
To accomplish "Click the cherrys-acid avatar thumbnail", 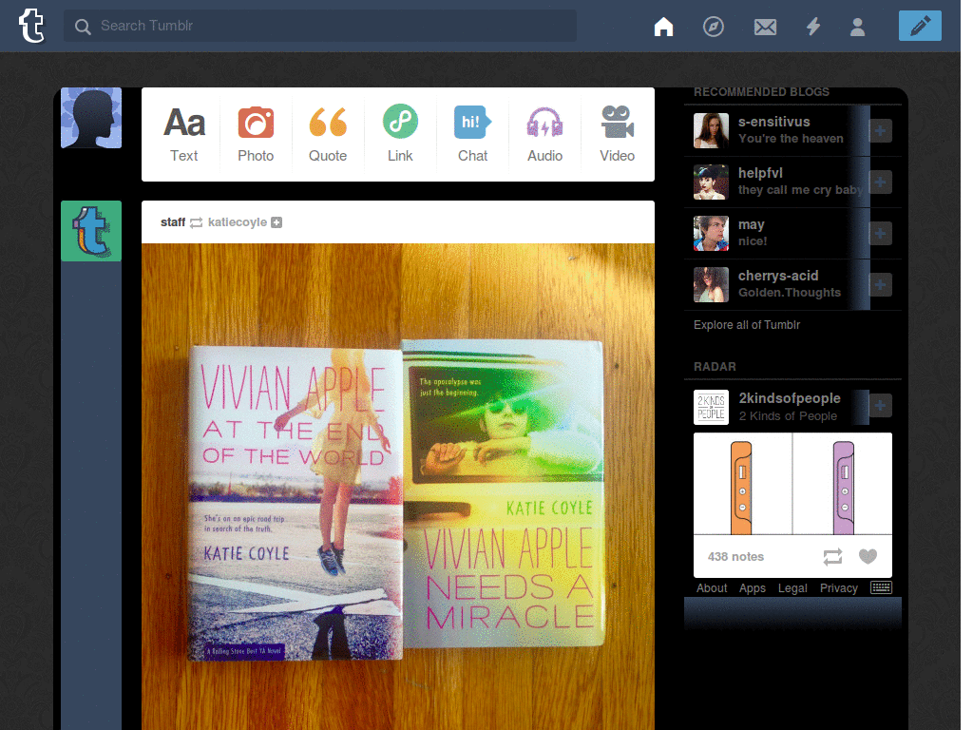I will coord(711,285).
